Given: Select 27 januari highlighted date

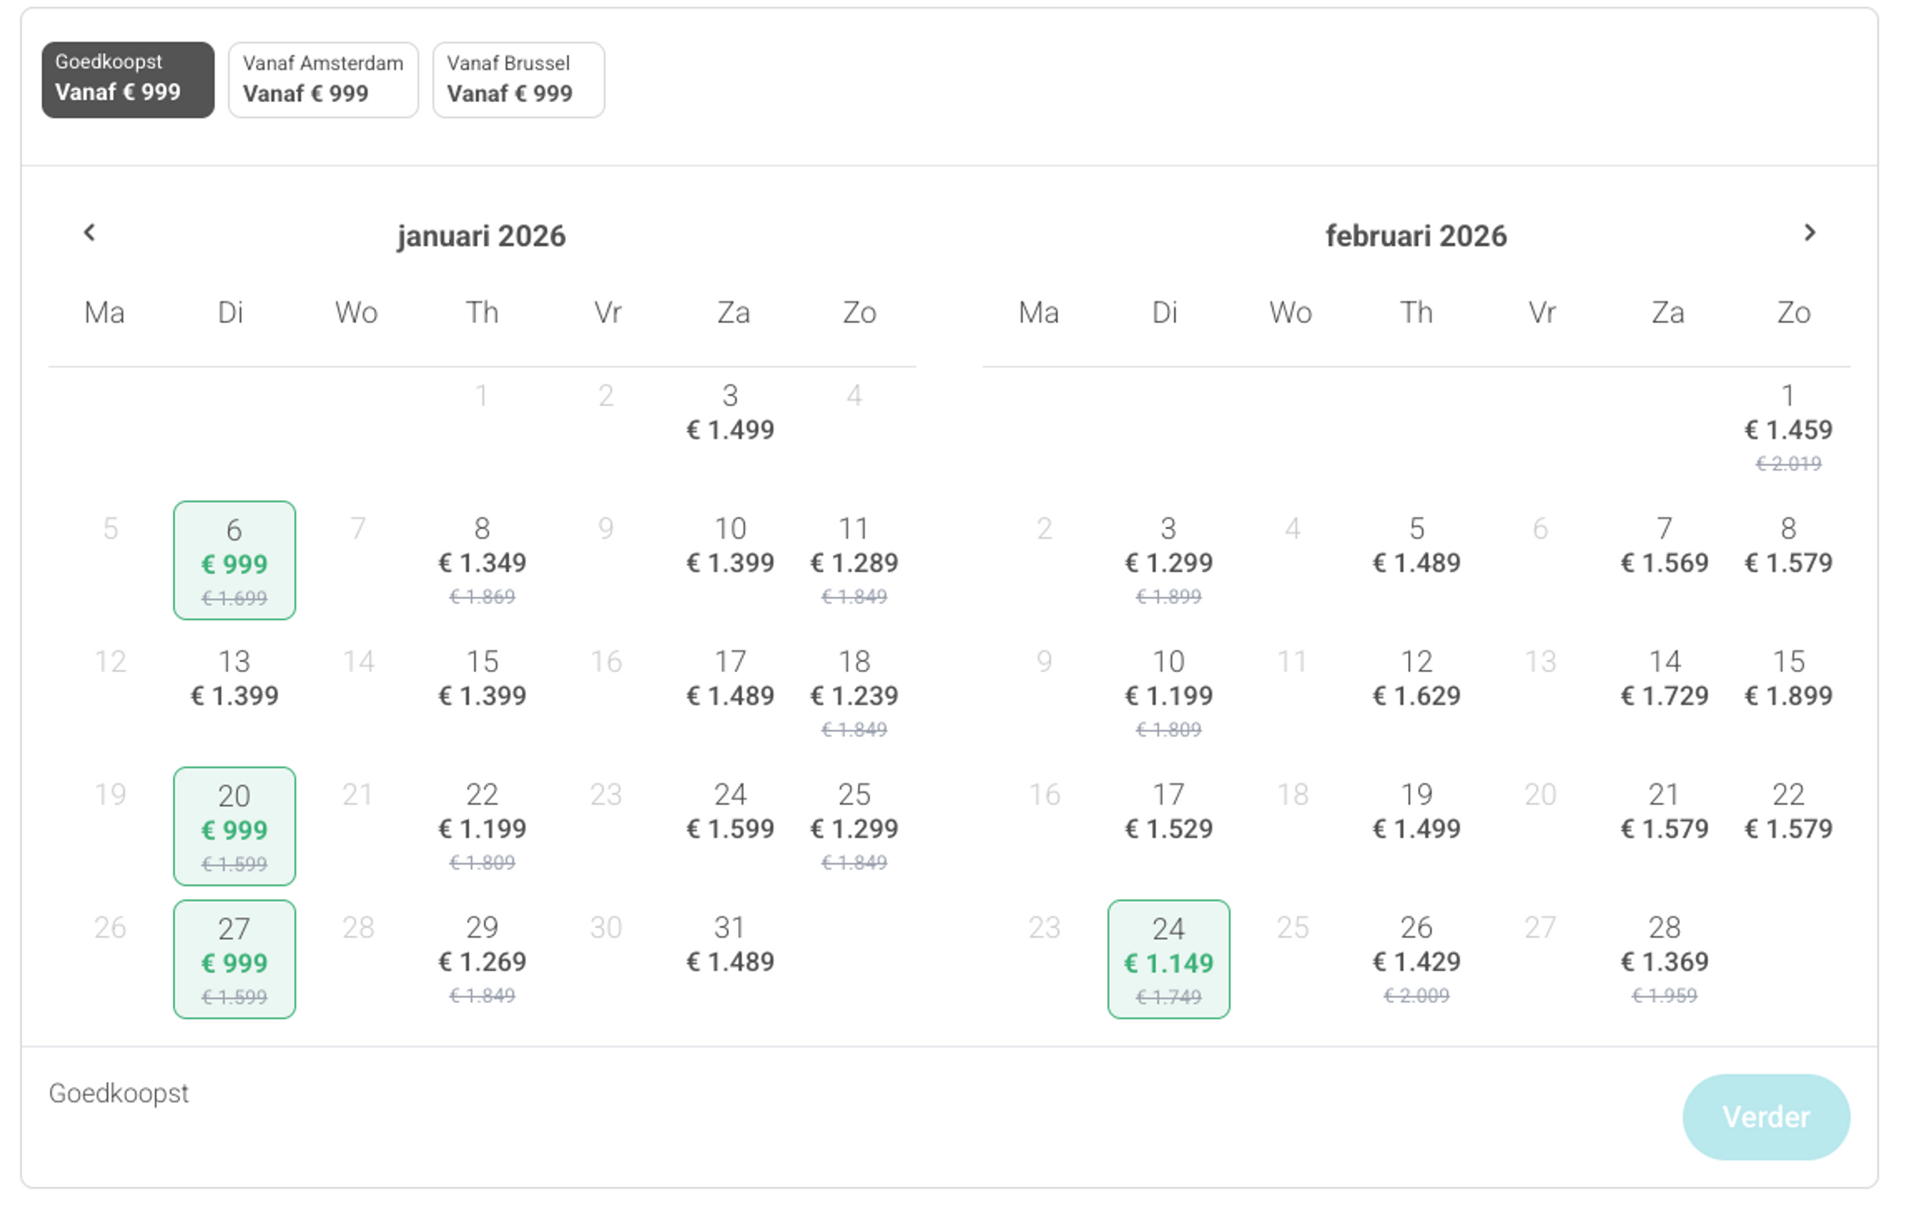Looking at the screenshot, I should (234, 960).
